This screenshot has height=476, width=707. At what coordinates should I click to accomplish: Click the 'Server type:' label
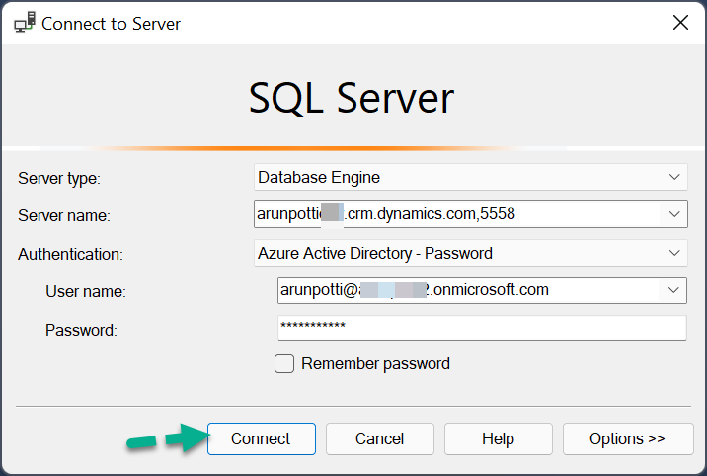click(x=59, y=178)
